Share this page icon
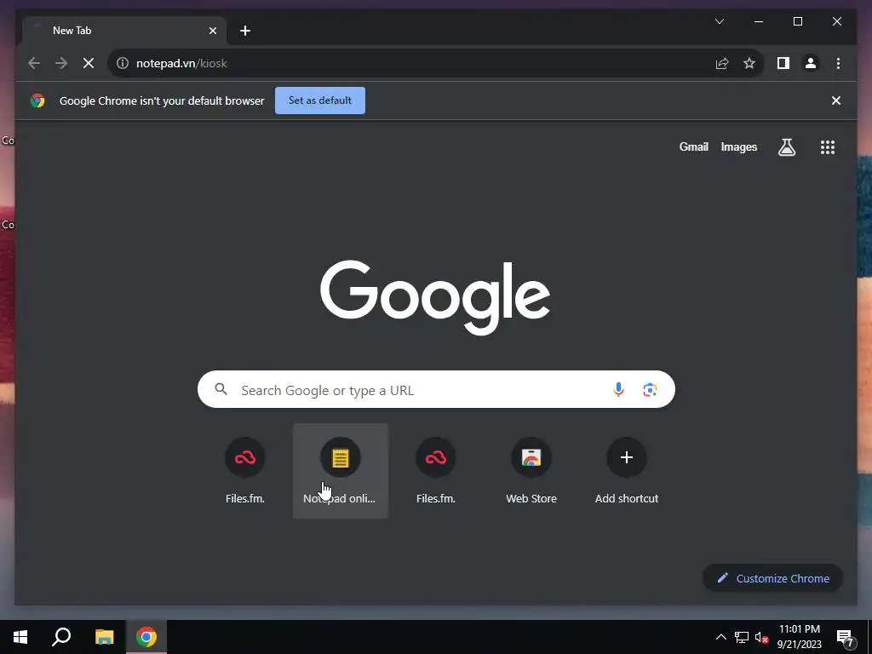Screen dimensions: 872x654 [x=722, y=63]
